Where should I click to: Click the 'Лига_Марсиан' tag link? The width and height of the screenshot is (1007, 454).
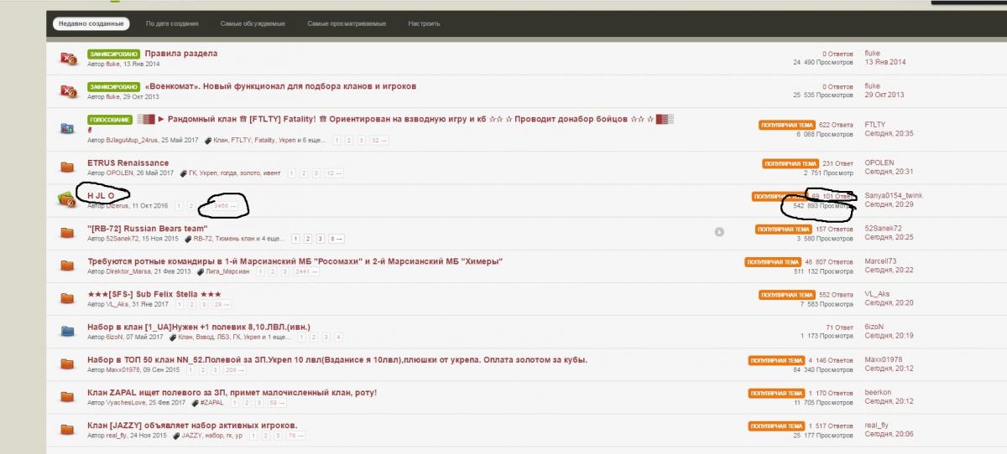[x=227, y=271]
